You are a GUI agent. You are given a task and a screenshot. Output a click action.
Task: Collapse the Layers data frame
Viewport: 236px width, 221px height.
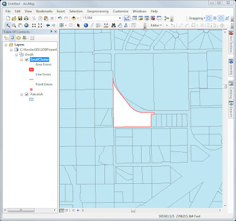[6, 45]
